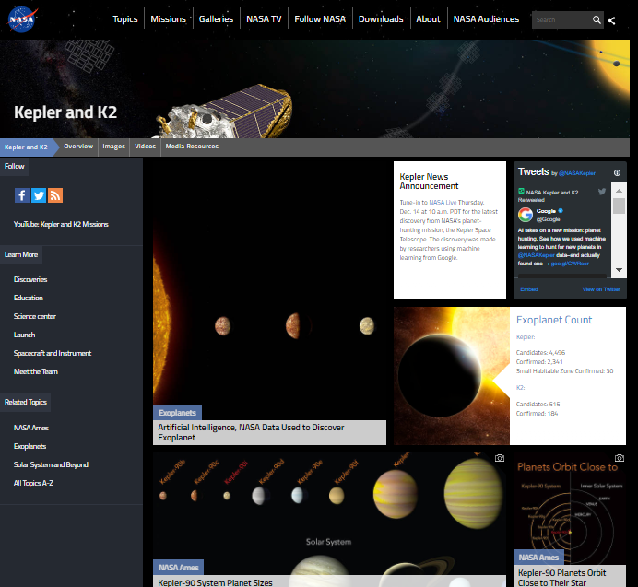Open the Twitter follow icon
The image size is (638, 587).
(39, 195)
